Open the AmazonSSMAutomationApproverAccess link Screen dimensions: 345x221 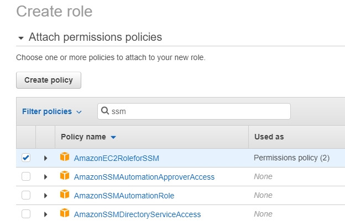(144, 177)
